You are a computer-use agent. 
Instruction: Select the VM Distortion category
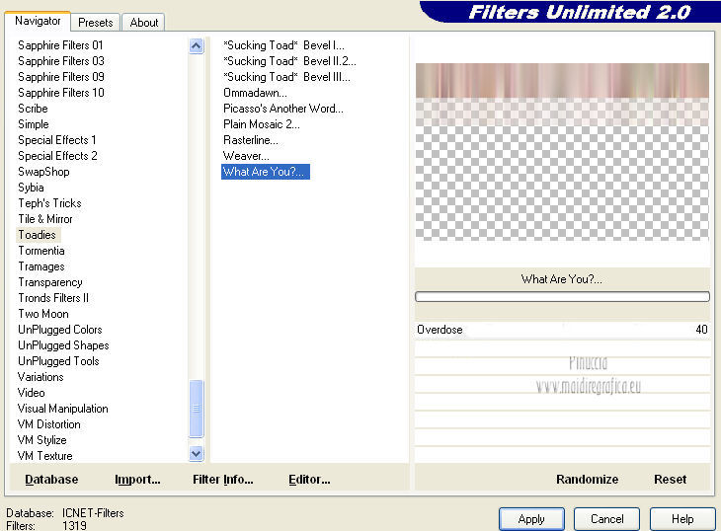48,424
